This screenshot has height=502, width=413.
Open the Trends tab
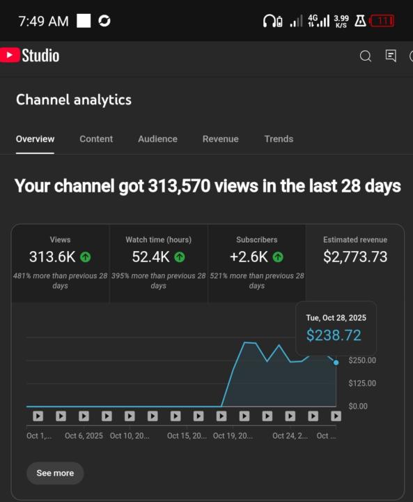click(279, 139)
